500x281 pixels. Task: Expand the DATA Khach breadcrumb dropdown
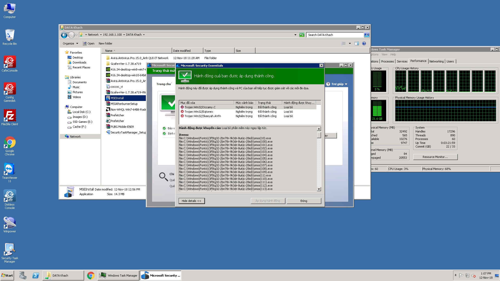point(144,35)
